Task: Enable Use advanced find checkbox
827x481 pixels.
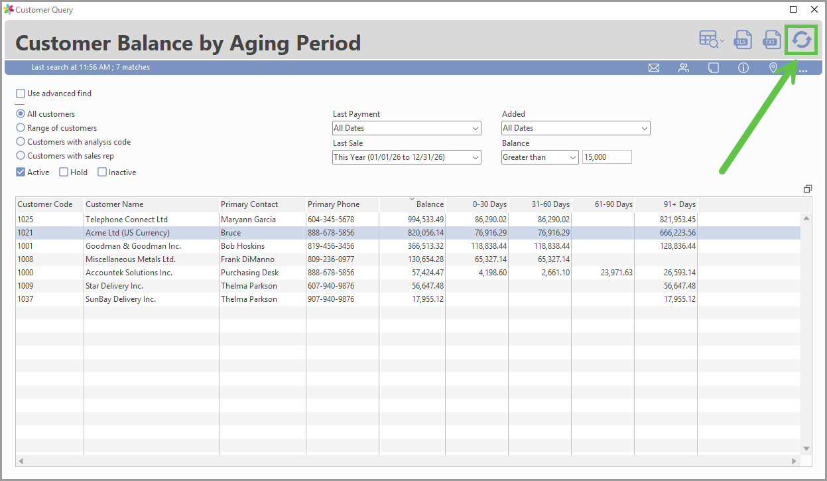Action: [21, 94]
